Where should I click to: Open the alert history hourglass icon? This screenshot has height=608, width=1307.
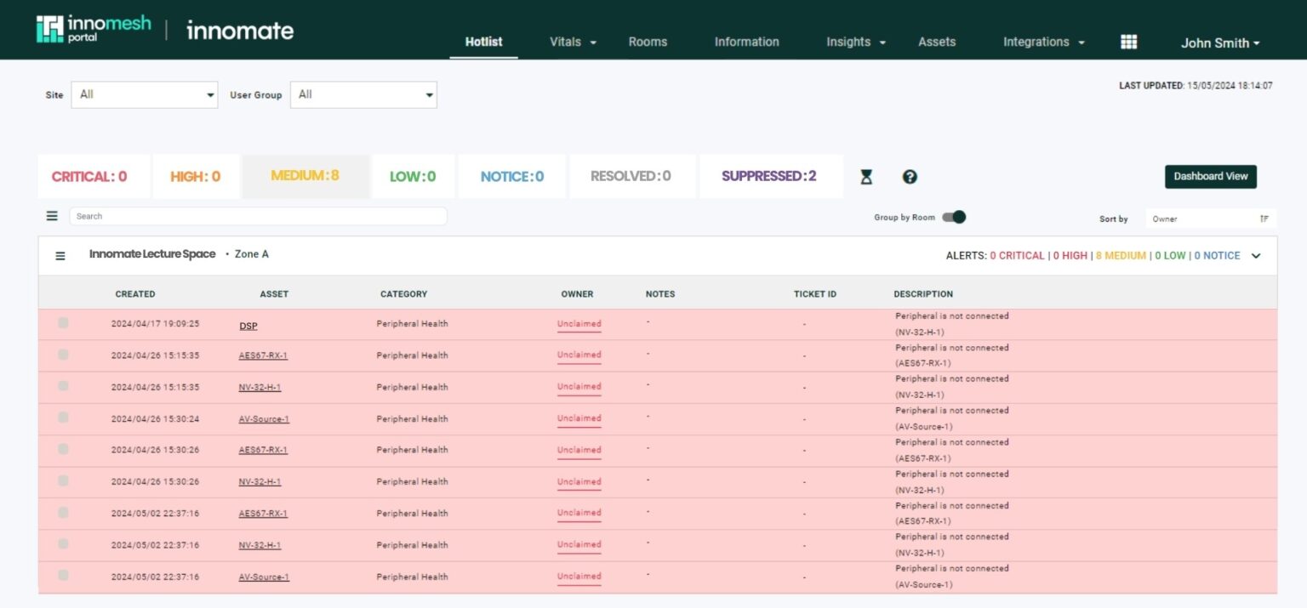(x=865, y=176)
